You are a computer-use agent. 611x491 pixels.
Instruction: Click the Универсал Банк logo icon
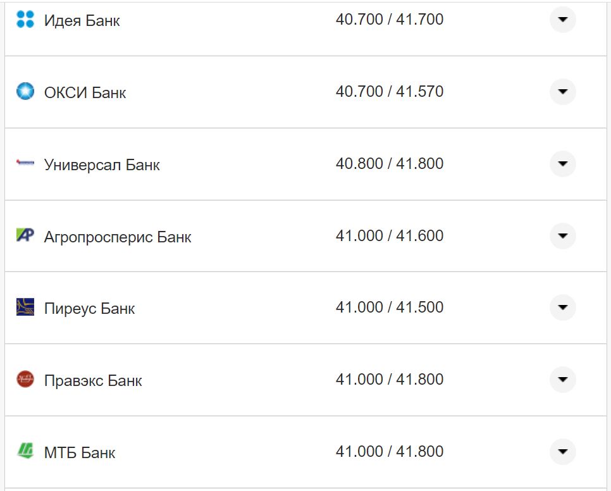point(25,163)
